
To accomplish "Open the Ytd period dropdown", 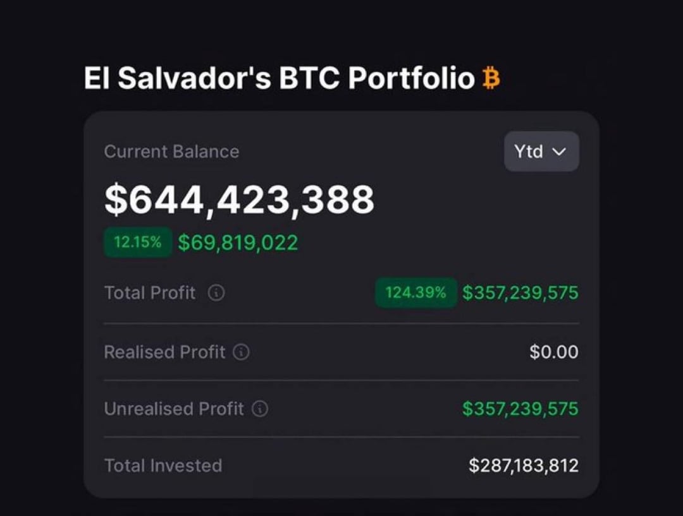I will [x=541, y=152].
